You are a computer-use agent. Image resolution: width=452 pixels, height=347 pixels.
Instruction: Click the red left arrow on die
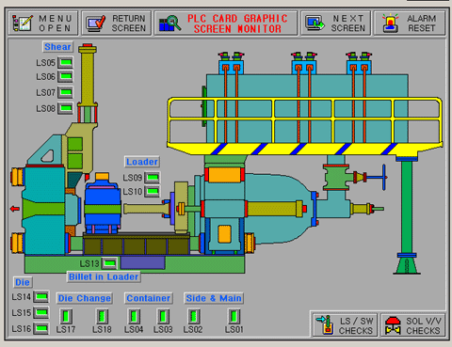(15, 209)
